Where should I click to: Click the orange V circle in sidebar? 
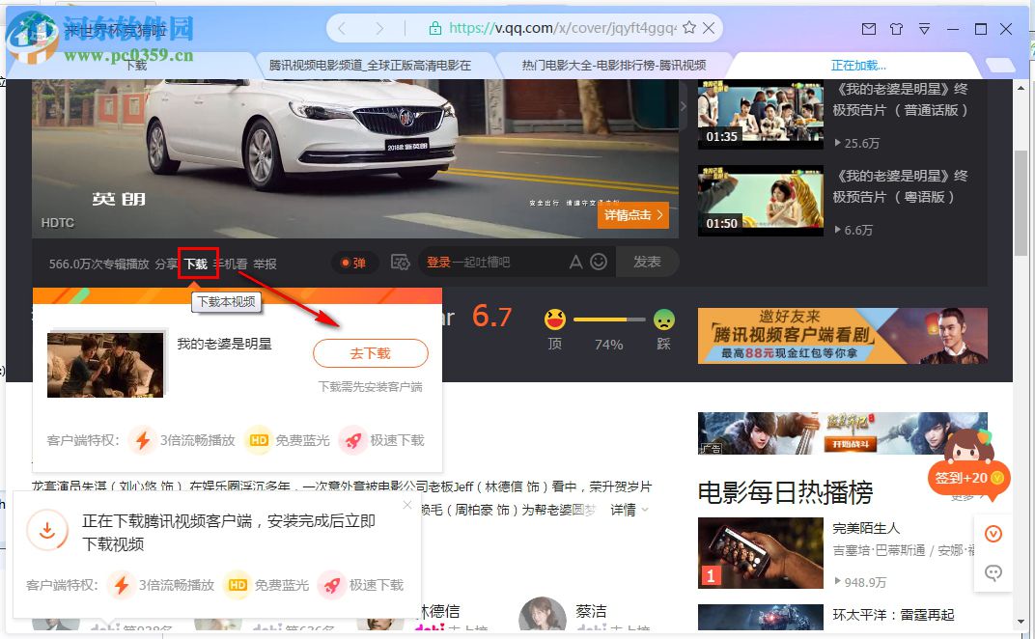[x=993, y=532]
